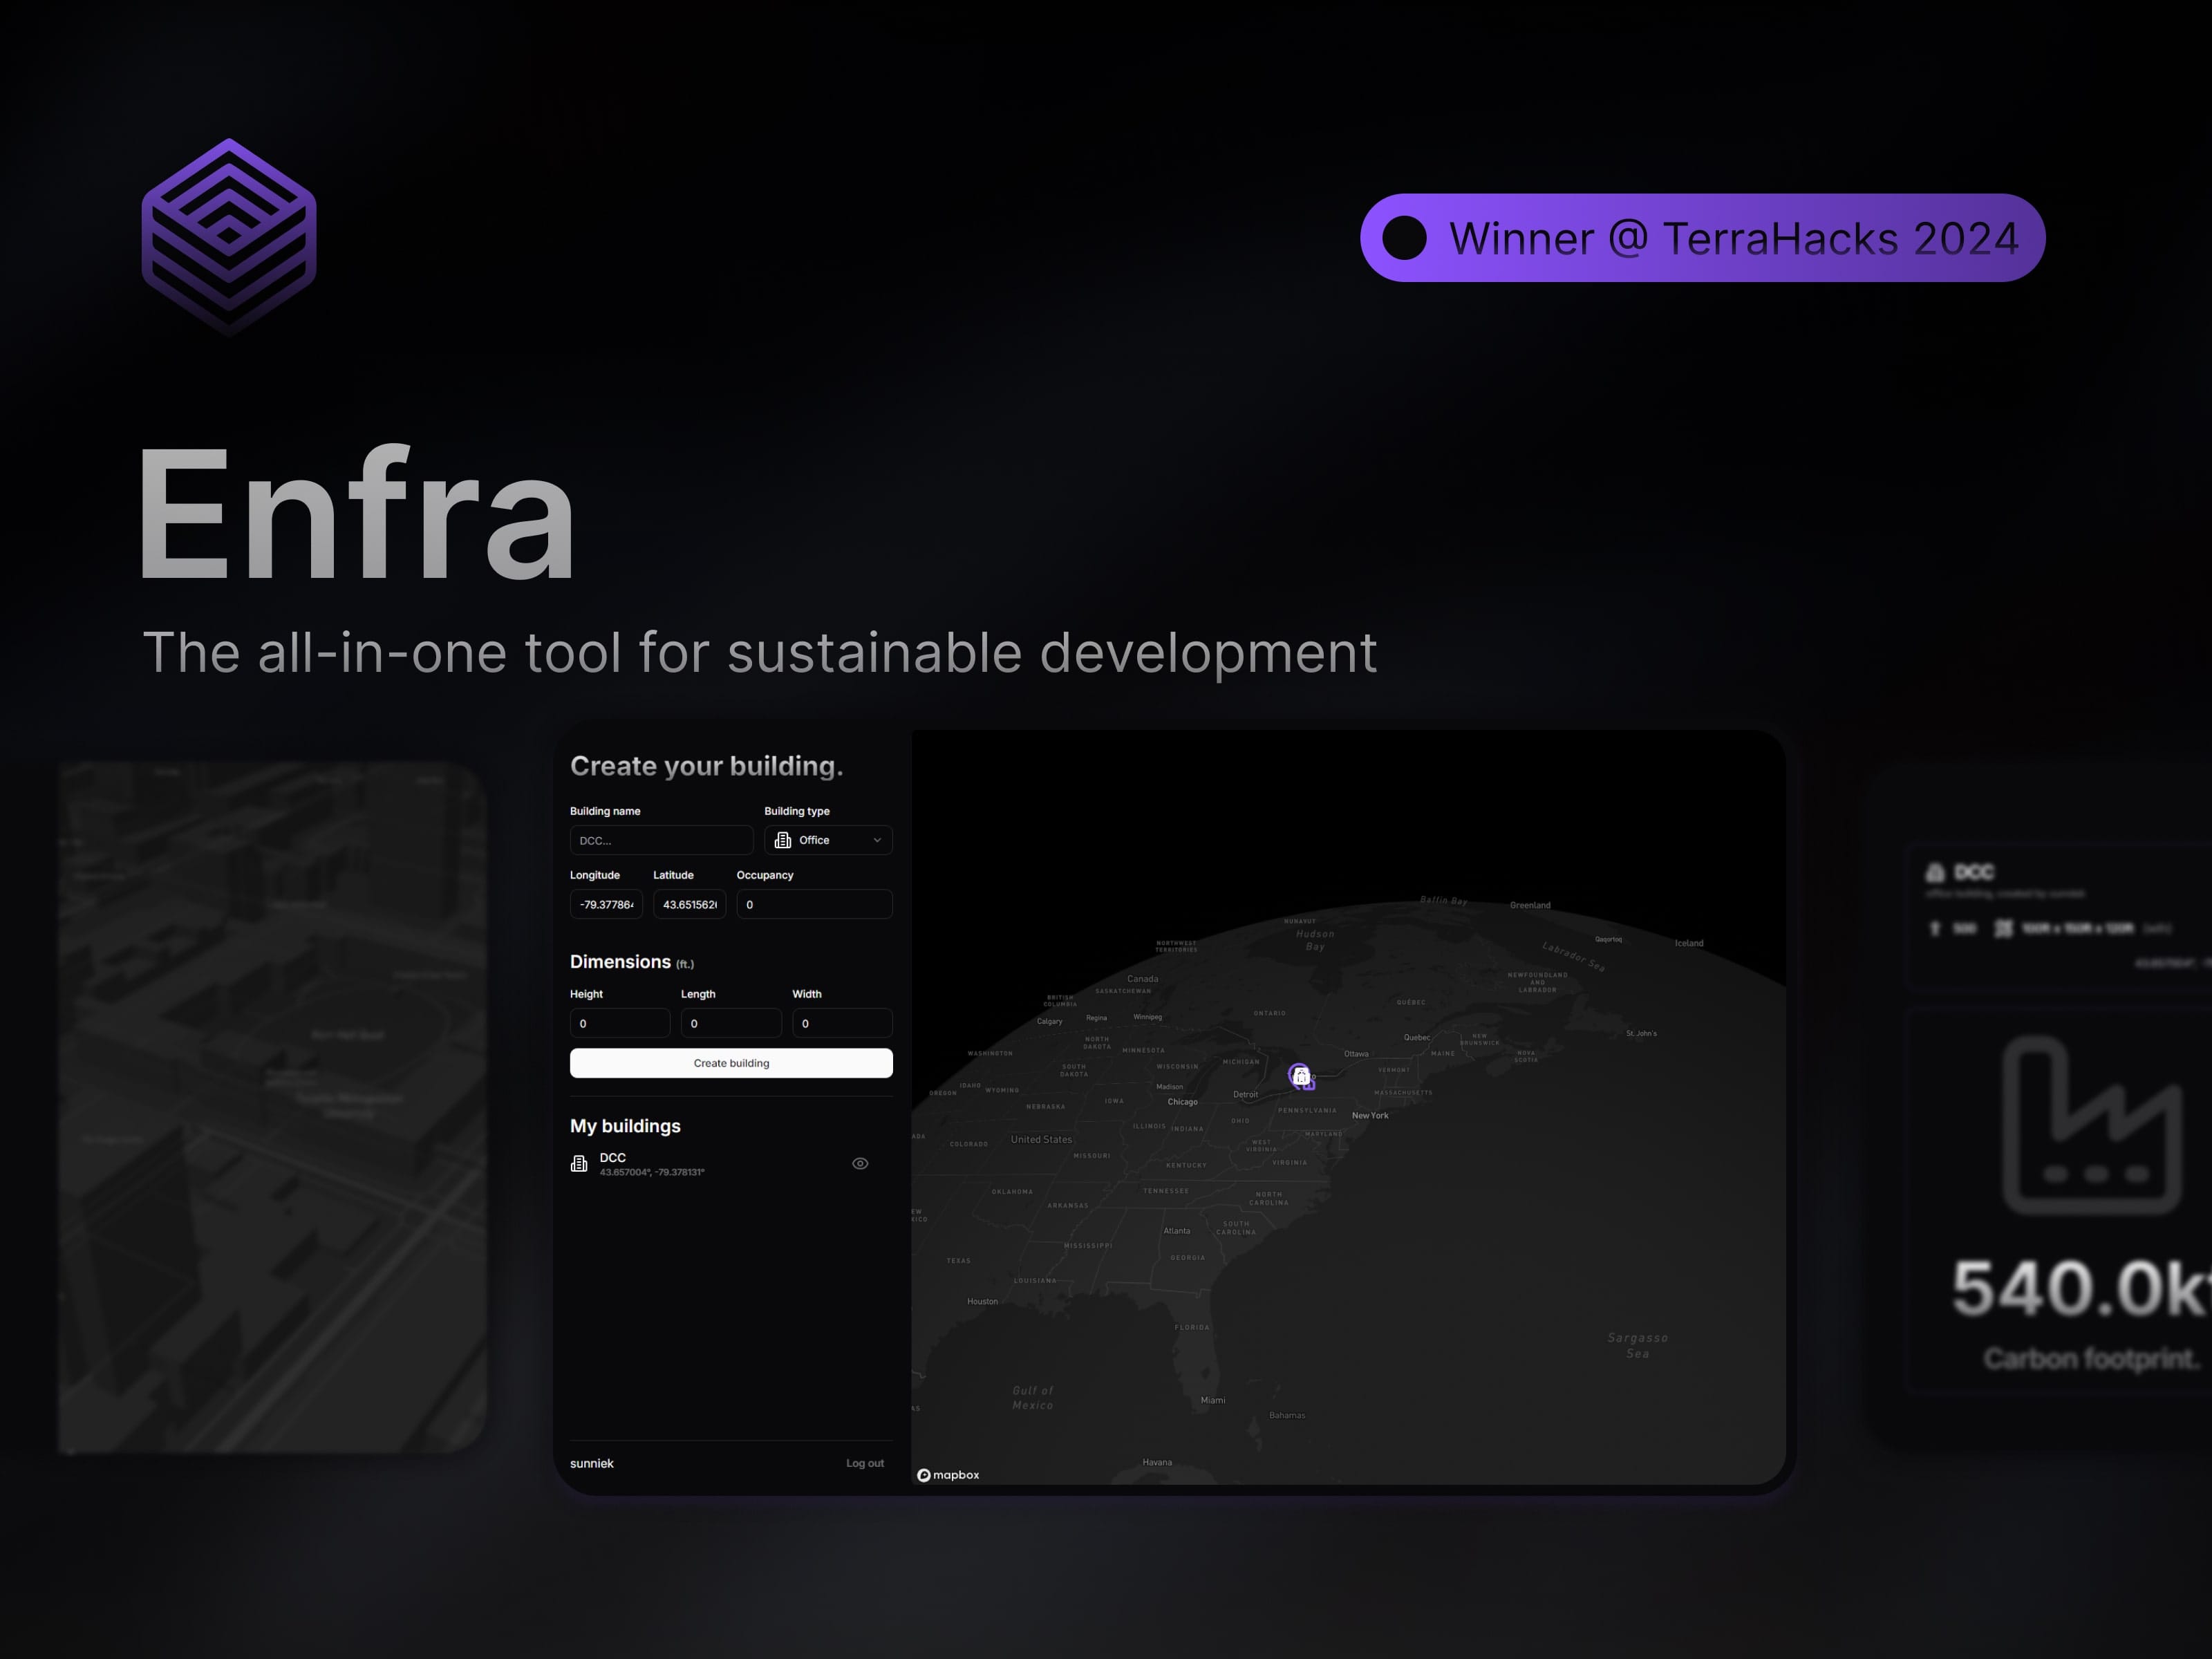Click the United States label on map

coord(1041,1139)
